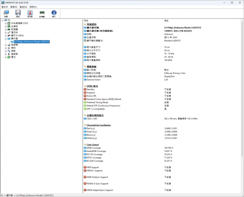Viewport: 244px width, 197px height.
Task: Open the 說明(H) help menu
Action: pyautogui.click(x=33, y=7)
